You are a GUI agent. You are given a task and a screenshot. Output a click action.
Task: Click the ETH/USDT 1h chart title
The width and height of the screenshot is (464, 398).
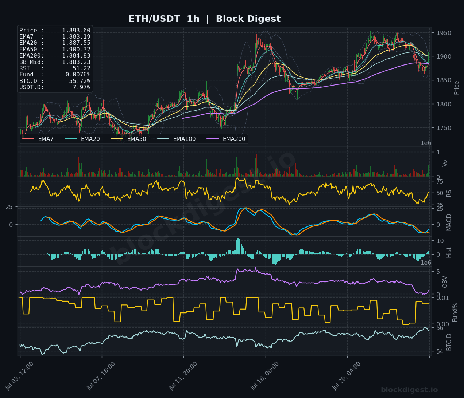click(x=204, y=19)
